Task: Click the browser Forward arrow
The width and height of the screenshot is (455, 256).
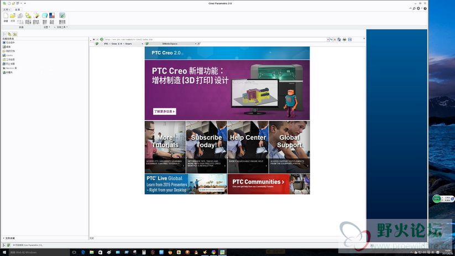Action: pos(97,39)
